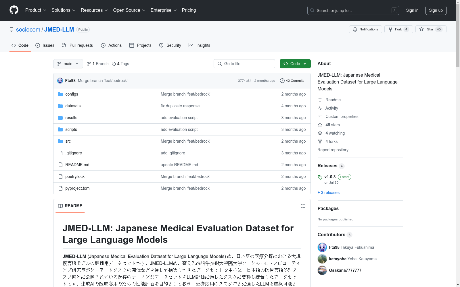Switch to the Actions tab
460x287 pixels.
pos(111,45)
